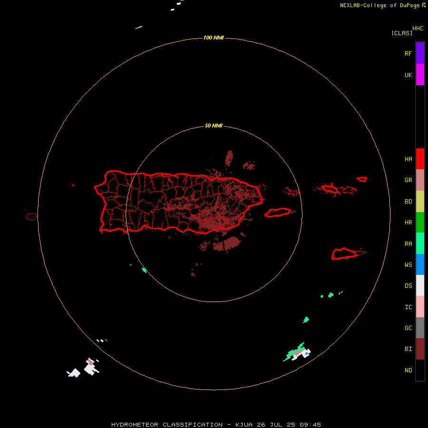The image size is (428, 428).
Task: Pick the RA mint green legend swatch
Action: pos(420,243)
